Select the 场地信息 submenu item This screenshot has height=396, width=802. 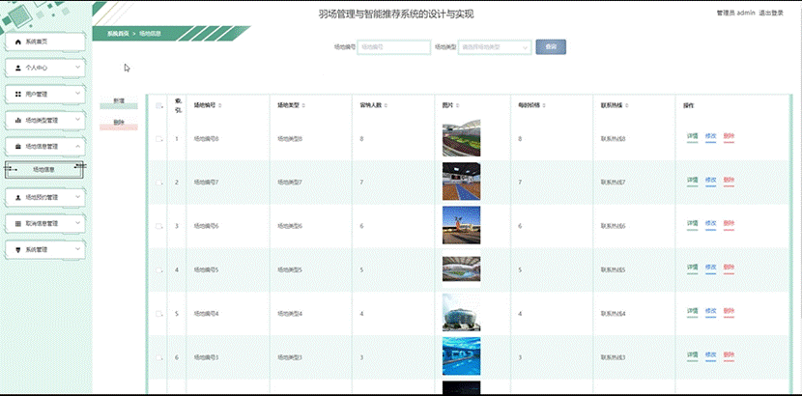(x=44, y=170)
